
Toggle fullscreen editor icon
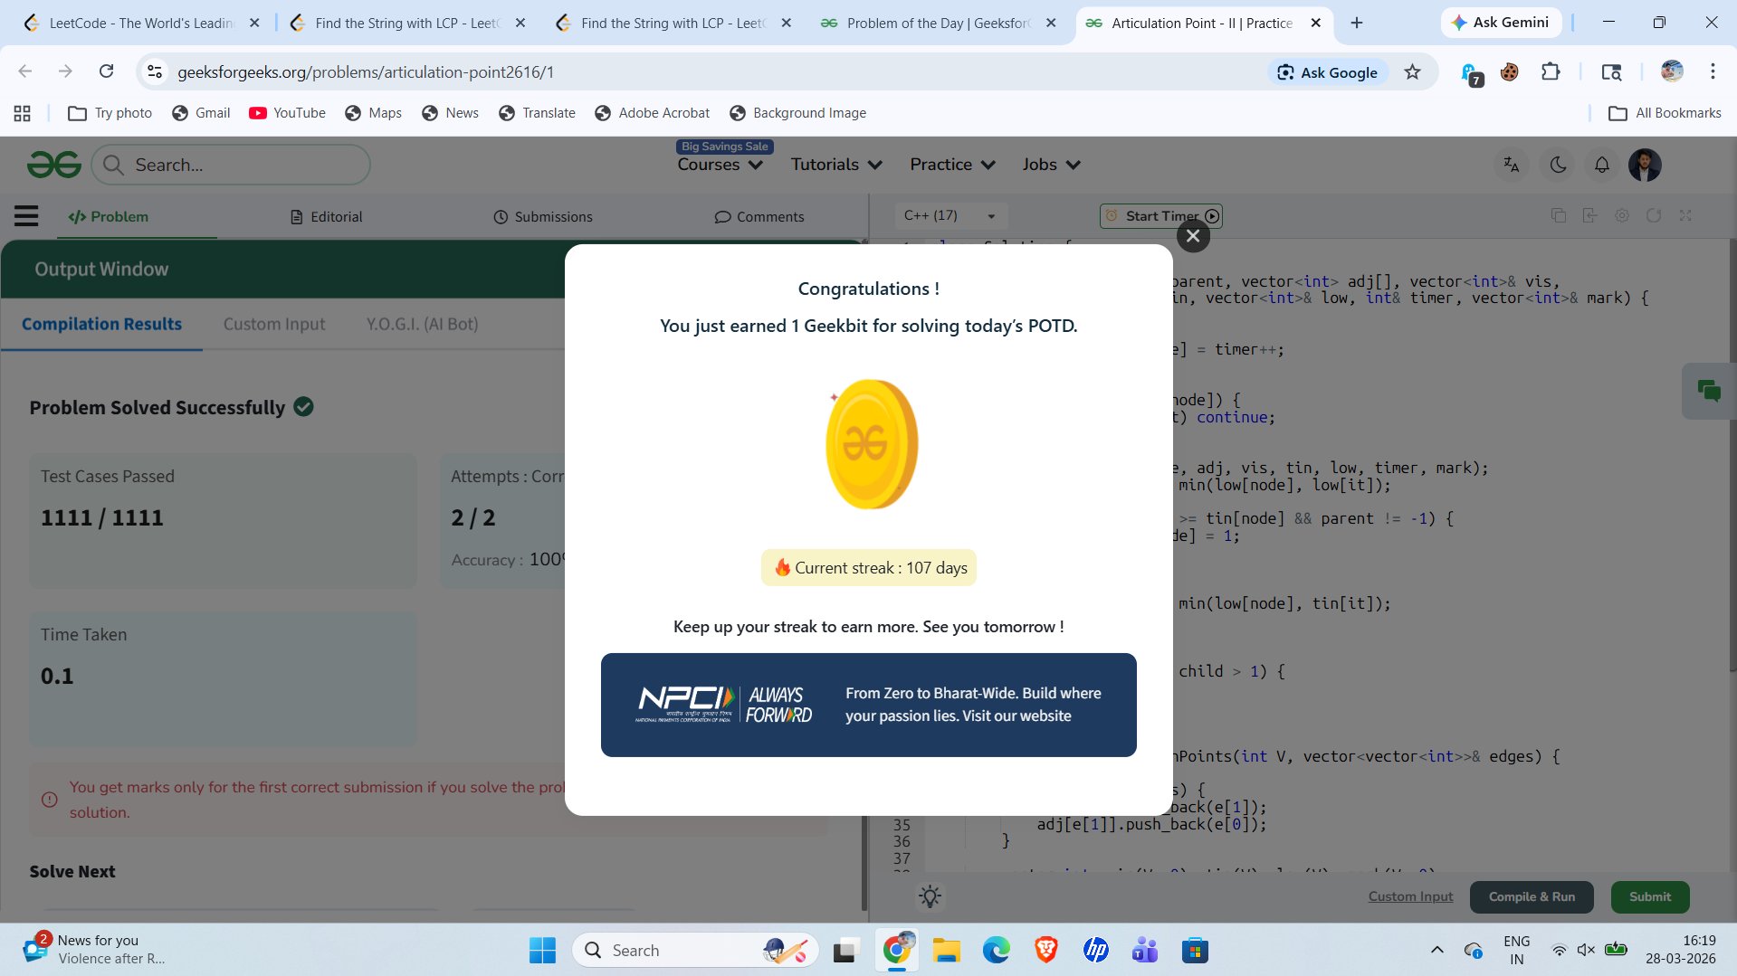[1685, 215]
